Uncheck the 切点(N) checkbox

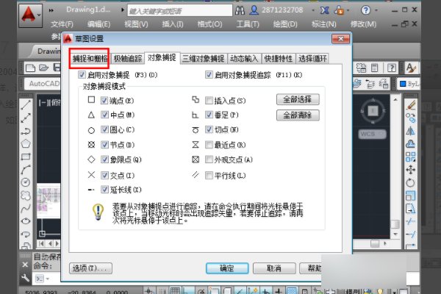209,129
